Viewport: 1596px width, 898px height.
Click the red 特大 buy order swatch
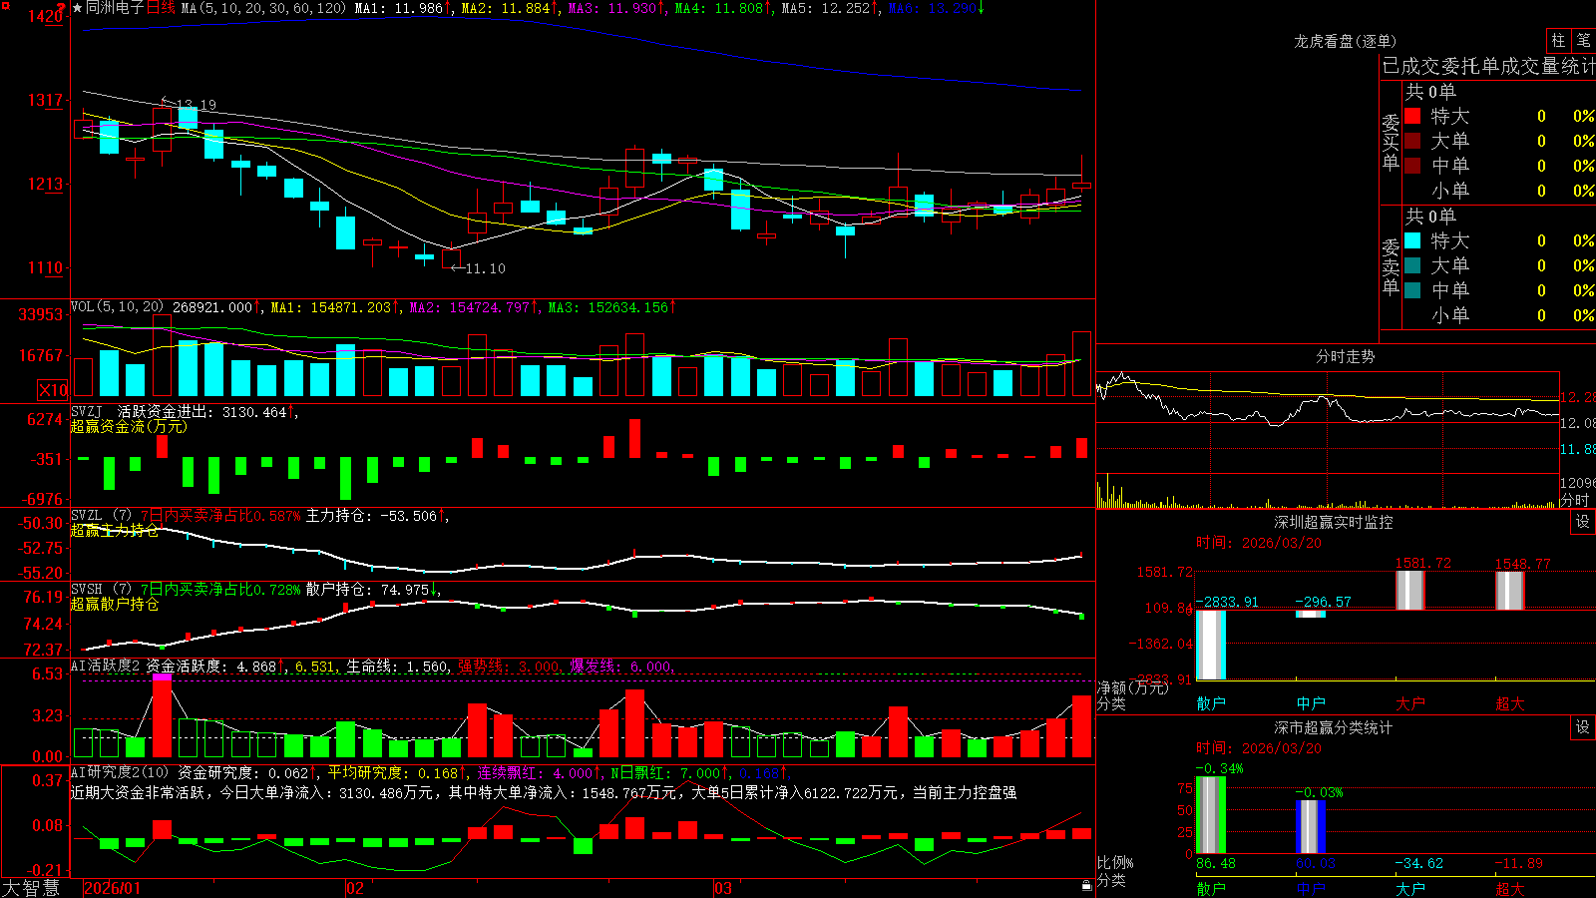pyautogui.click(x=1412, y=116)
